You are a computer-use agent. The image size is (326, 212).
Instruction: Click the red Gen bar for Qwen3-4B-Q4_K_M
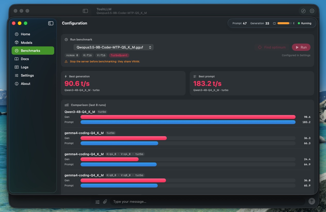point(188,117)
